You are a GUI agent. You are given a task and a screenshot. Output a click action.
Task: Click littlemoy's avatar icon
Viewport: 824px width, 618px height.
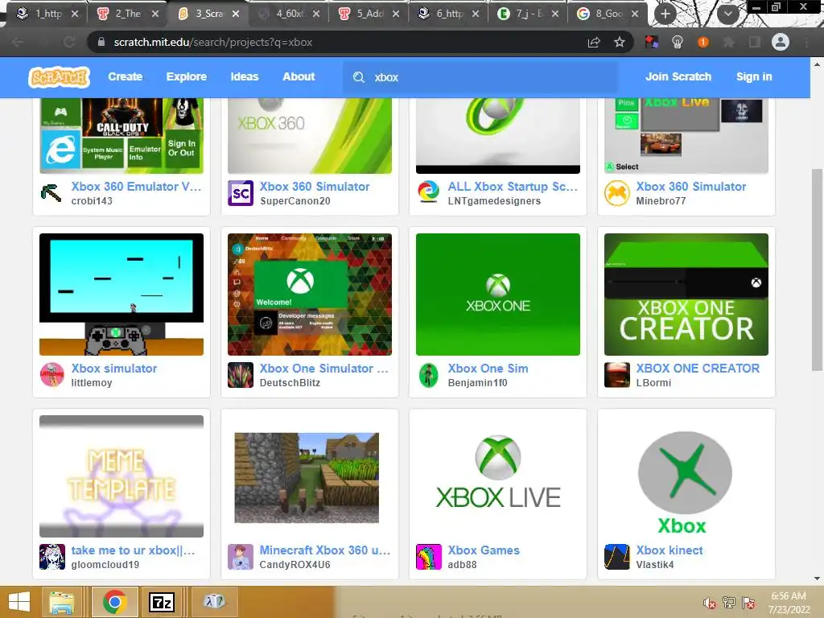coord(52,375)
